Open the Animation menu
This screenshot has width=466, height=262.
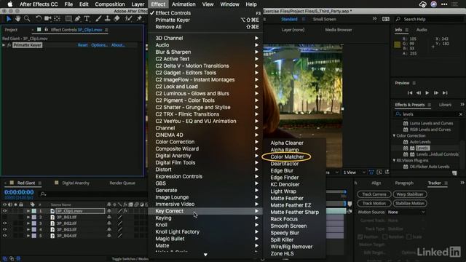pyautogui.click(x=183, y=4)
